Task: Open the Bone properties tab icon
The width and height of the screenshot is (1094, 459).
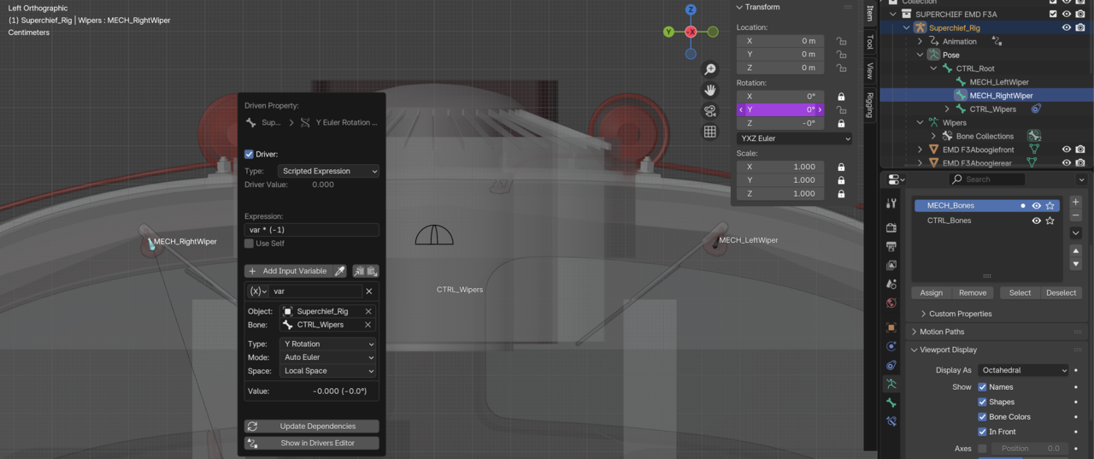Action: pyautogui.click(x=891, y=403)
